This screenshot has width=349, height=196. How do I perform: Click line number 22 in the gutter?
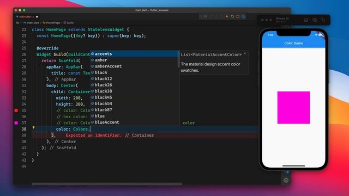click(x=24, y=29)
